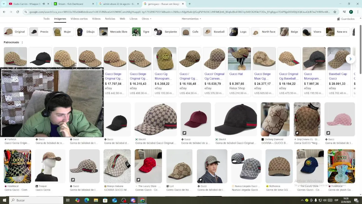The image size is (362, 204).
Task: Open the clock showing 16:26
Action: [x=346, y=200]
